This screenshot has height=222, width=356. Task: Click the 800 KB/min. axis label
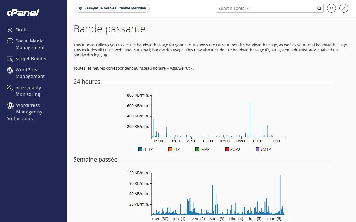[x=138, y=95]
